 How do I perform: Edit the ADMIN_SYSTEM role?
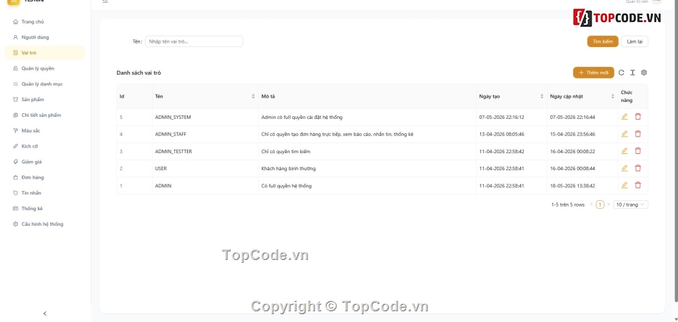pos(624,117)
